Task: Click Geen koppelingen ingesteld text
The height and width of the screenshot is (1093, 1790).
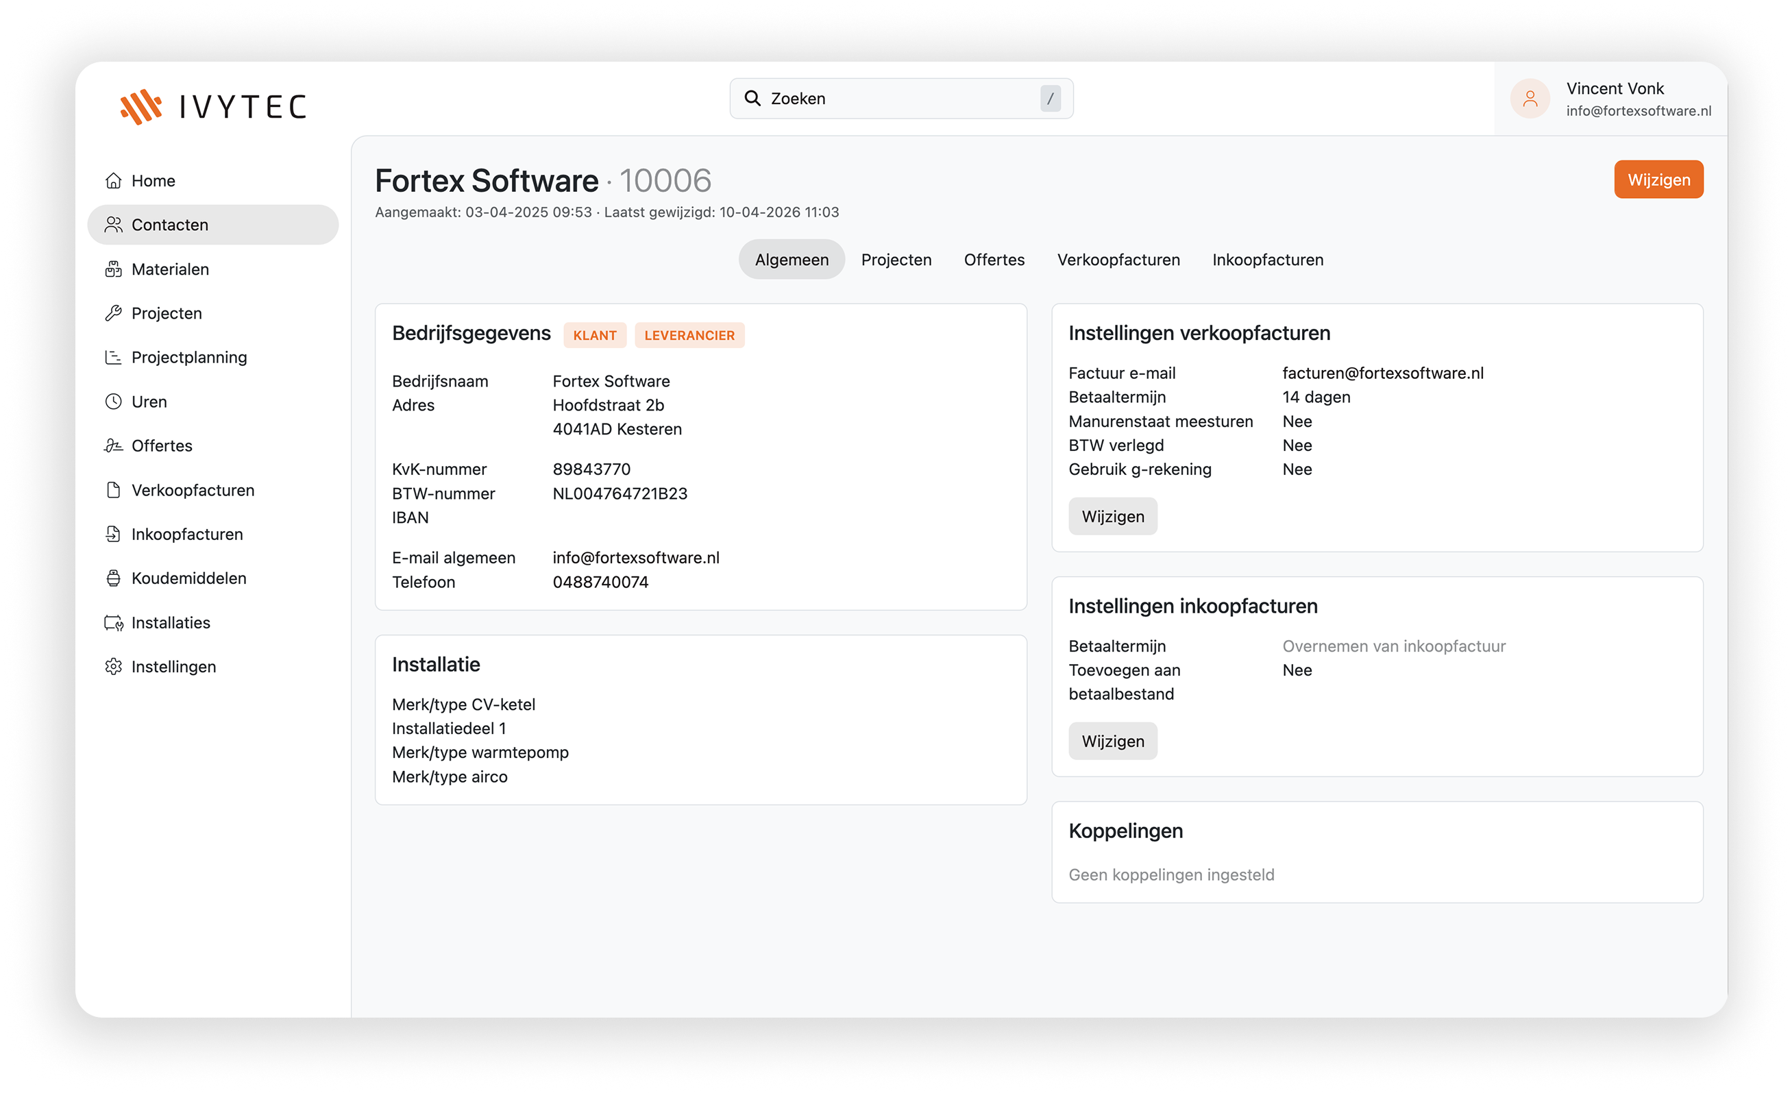Action: (1172, 875)
